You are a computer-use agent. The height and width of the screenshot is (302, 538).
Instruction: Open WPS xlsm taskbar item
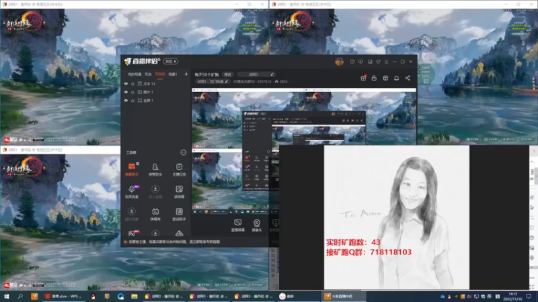[63, 297]
